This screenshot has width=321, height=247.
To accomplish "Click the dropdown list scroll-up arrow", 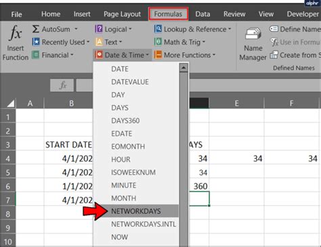I will [184, 68].
